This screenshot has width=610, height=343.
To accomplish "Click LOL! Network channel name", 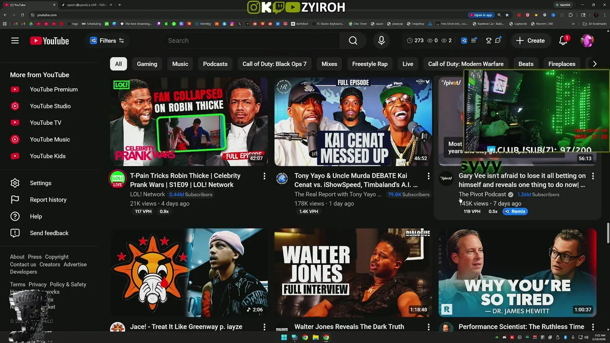I will (147, 194).
